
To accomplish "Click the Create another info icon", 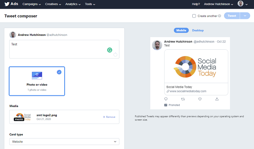I will (220, 16).
